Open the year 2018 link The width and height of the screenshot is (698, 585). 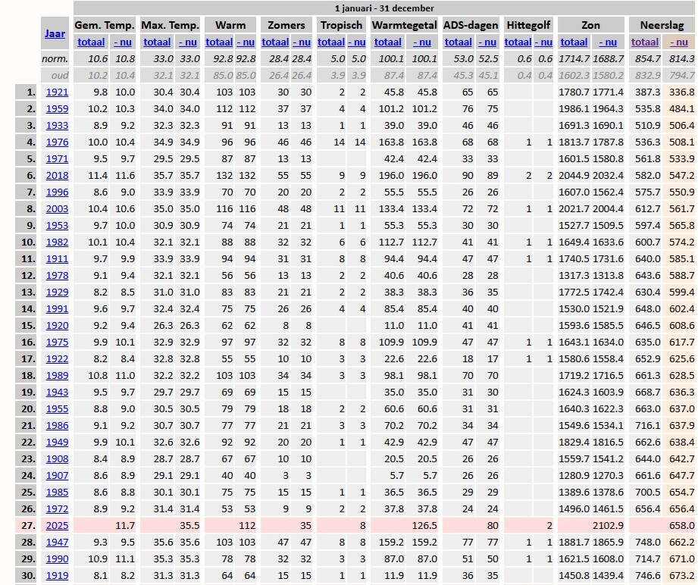(57, 176)
